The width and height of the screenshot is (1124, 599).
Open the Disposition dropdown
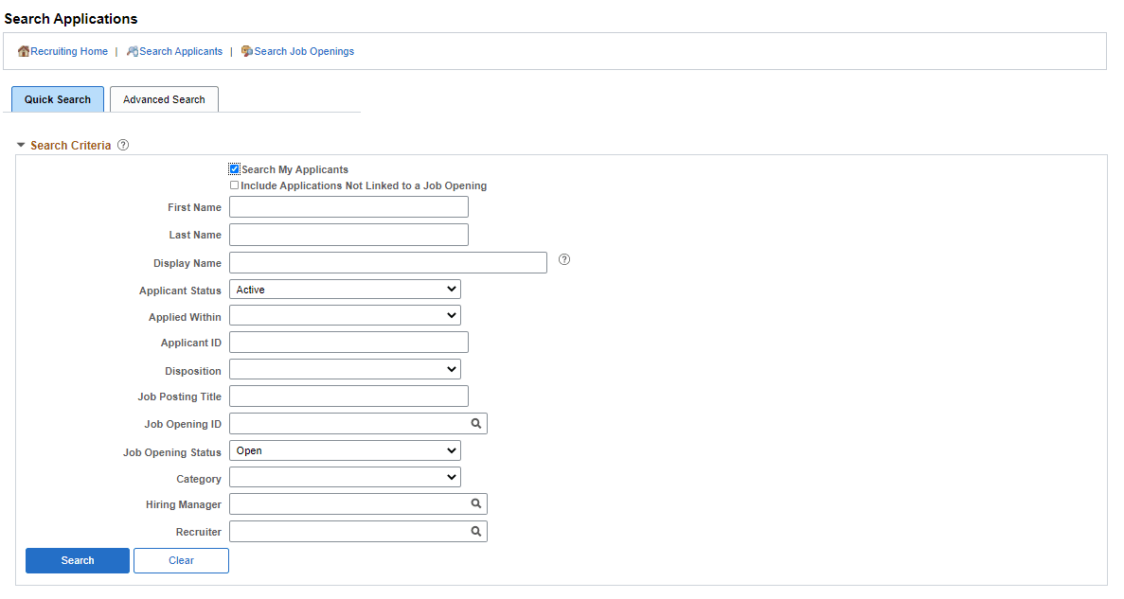[345, 370]
